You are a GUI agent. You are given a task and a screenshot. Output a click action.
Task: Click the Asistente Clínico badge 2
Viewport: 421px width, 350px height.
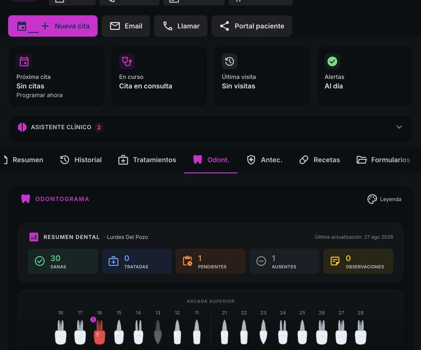99,127
